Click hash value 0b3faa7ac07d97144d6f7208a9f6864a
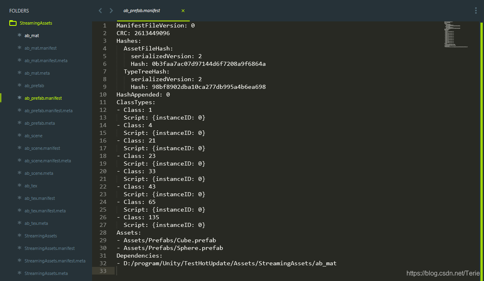The height and width of the screenshot is (281, 484). pos(209,64)
